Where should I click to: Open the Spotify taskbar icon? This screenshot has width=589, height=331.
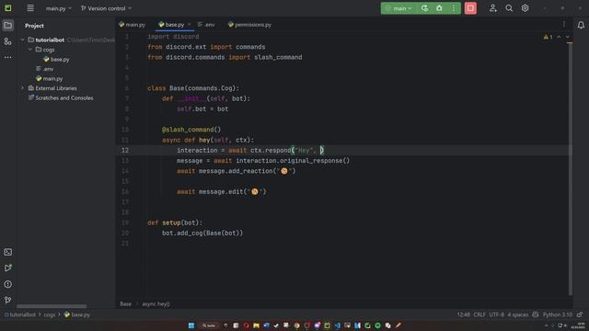[377, 325]
